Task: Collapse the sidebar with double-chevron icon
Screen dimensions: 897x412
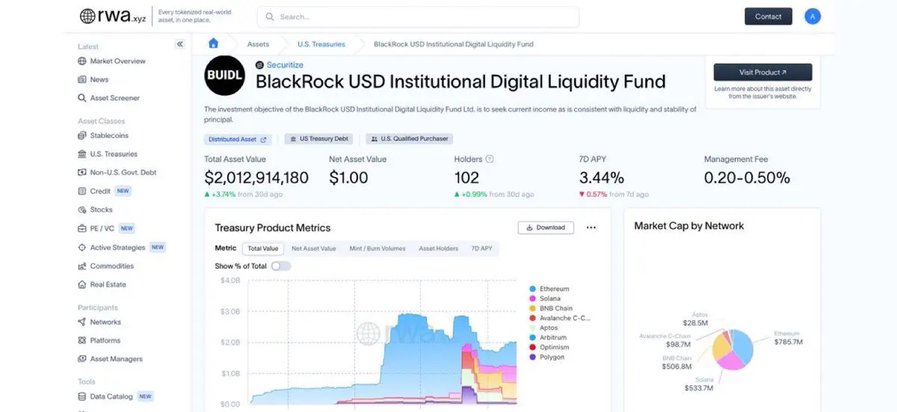Action: point(179,44)
